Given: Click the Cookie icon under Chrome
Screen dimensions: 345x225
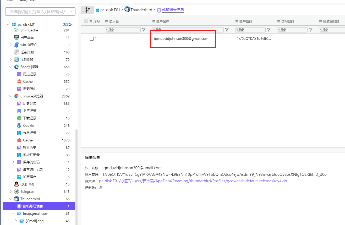Looking at the screenshot, I should (19, 125).
